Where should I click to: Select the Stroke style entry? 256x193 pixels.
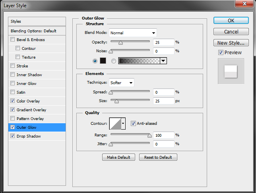22,66
